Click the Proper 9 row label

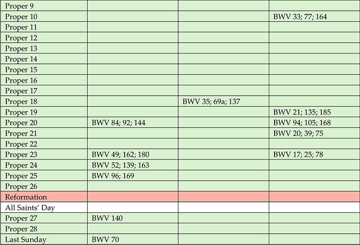(44, 6)
